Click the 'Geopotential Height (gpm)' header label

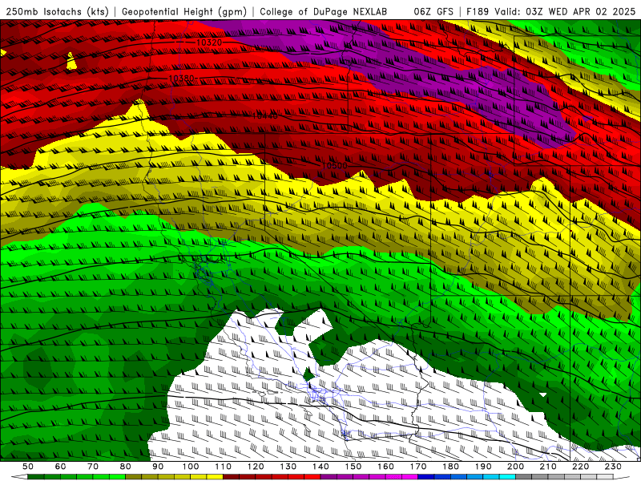184,12
